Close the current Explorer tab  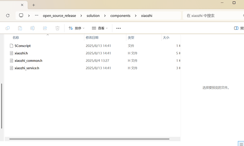point(22,5)
